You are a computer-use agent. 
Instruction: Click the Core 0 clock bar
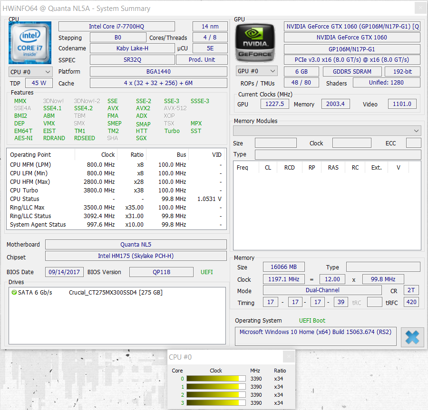pyautogui.click(x=216, y=379)
